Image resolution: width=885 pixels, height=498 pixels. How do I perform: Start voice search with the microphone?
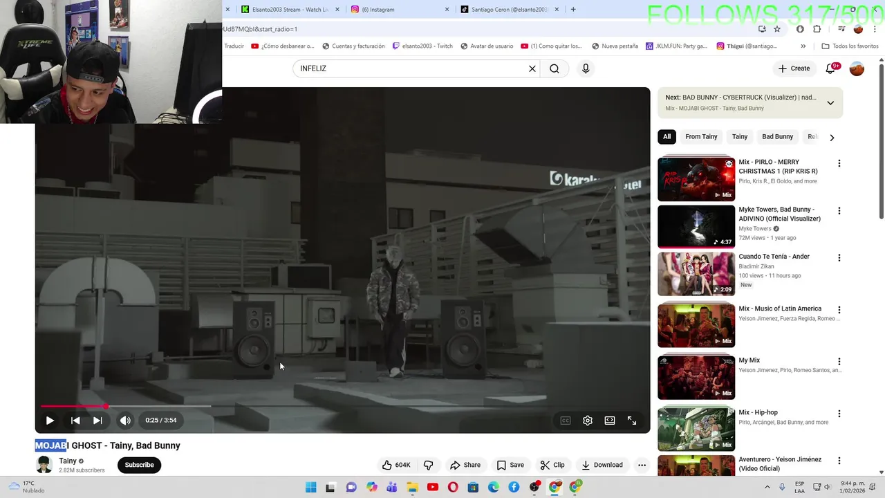pos(586,68)
